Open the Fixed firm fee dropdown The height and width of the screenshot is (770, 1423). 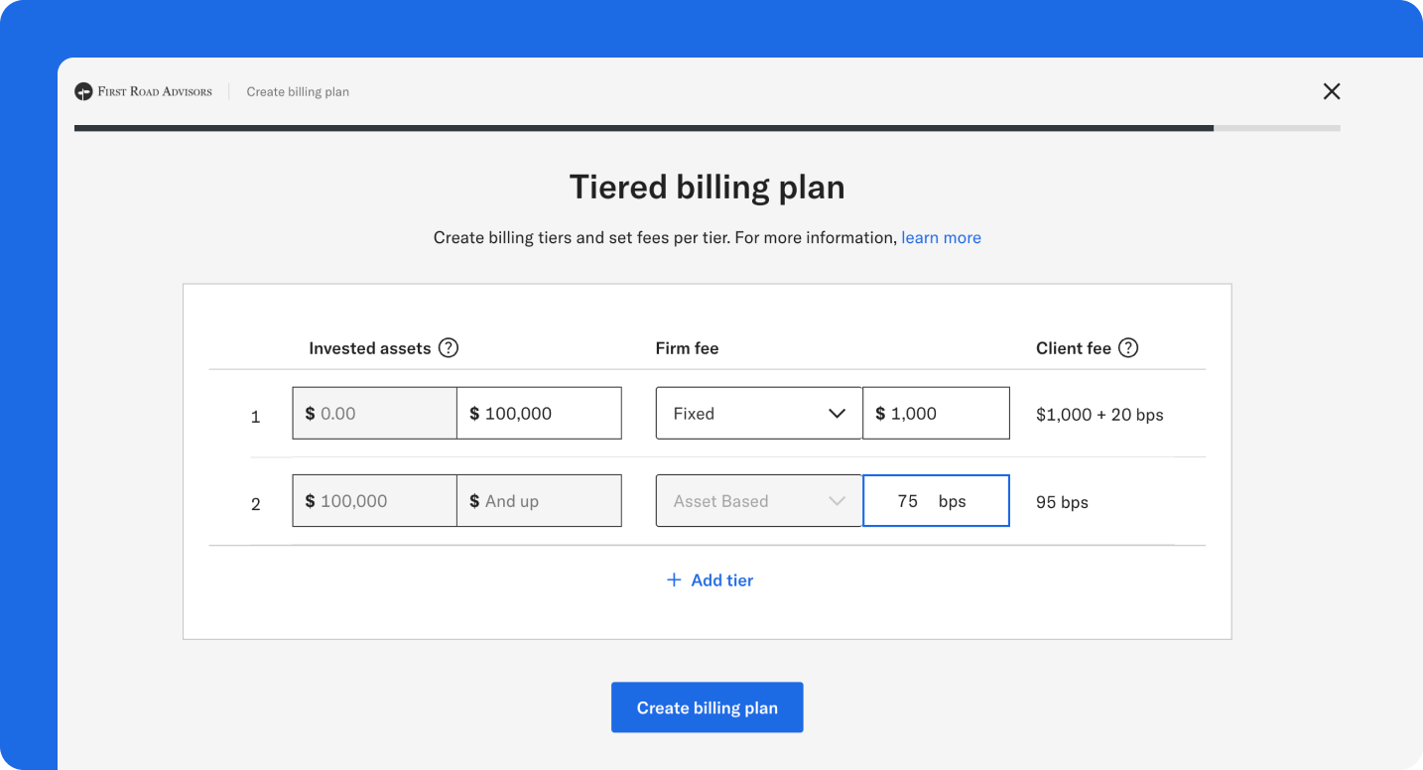(x=759, y=413)
